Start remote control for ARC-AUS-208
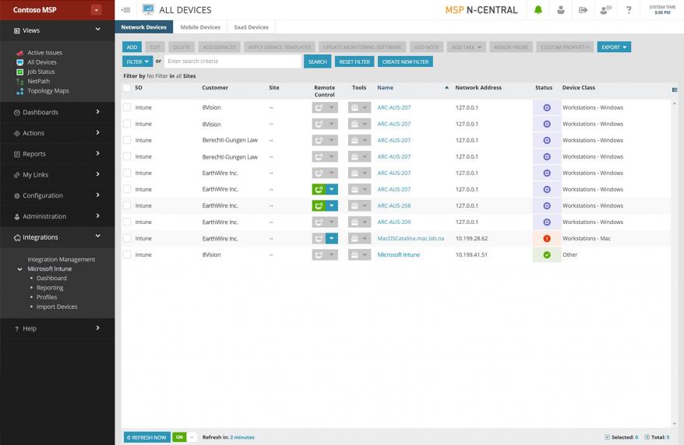The height and width of the screenshot is (445, 684). click(319, 205)
